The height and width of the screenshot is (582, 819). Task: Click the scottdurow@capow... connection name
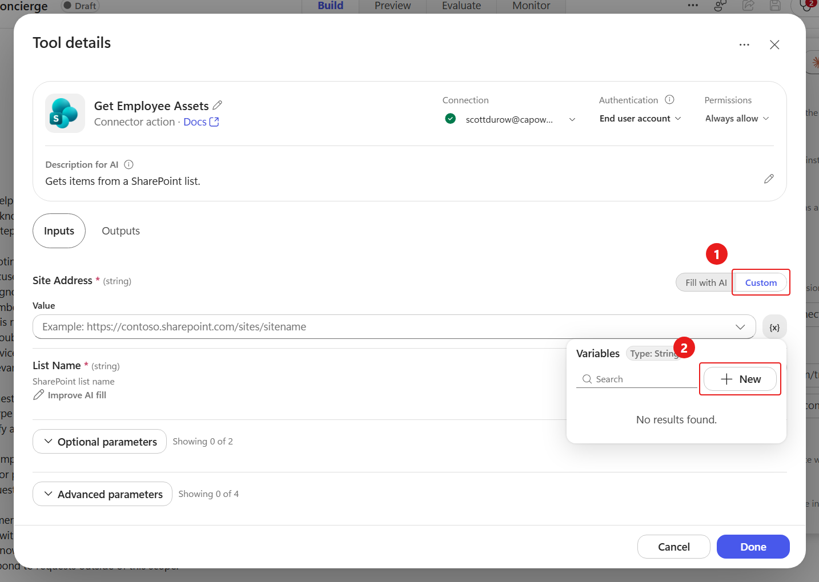509,119
